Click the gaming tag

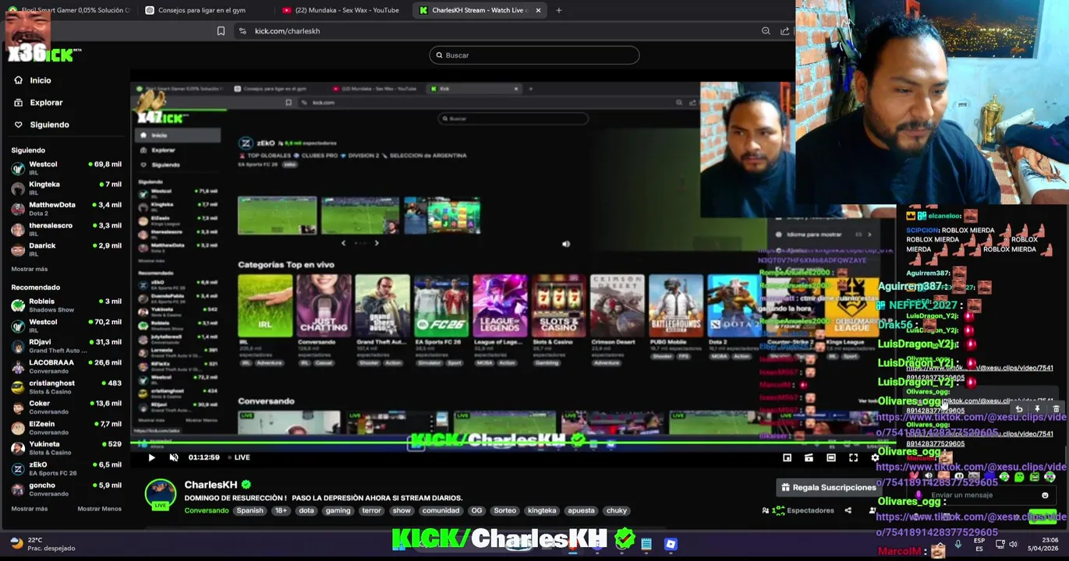point(338,510)
